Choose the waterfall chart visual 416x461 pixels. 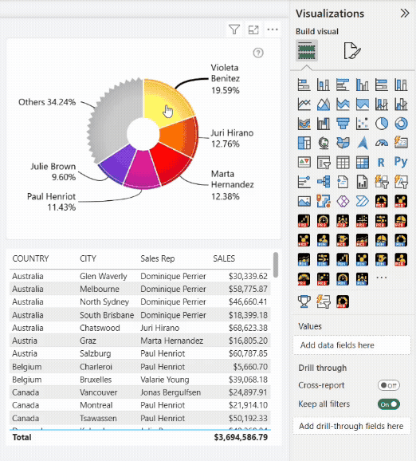(x=324, y=124)
